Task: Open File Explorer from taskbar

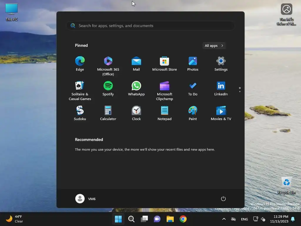Action: click(x=170, y=219)
